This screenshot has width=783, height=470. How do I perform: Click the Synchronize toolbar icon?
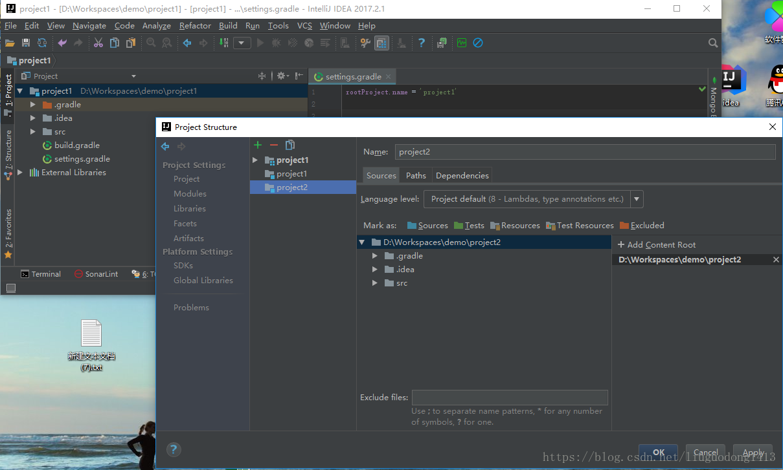42,43
